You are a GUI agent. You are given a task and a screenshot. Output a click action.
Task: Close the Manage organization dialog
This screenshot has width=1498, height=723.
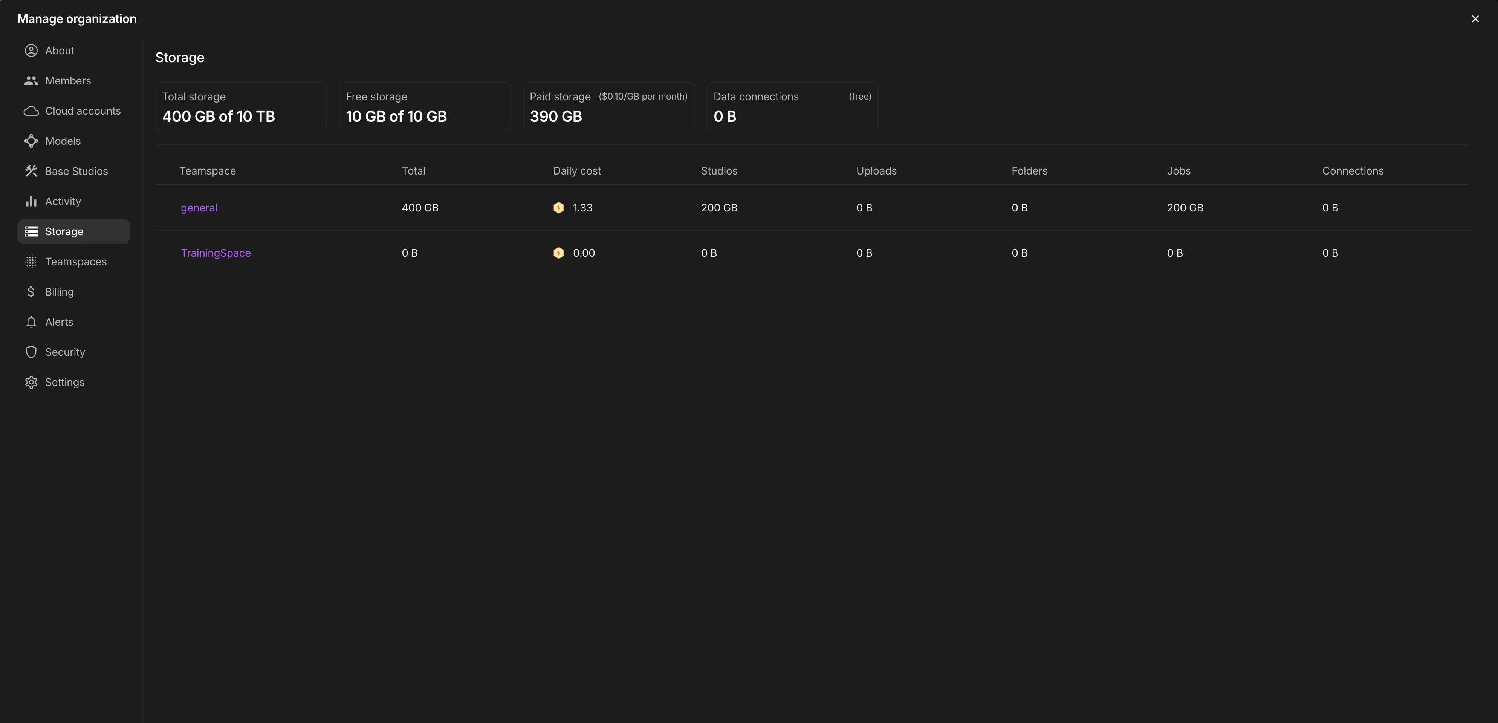click(1475, 19)
